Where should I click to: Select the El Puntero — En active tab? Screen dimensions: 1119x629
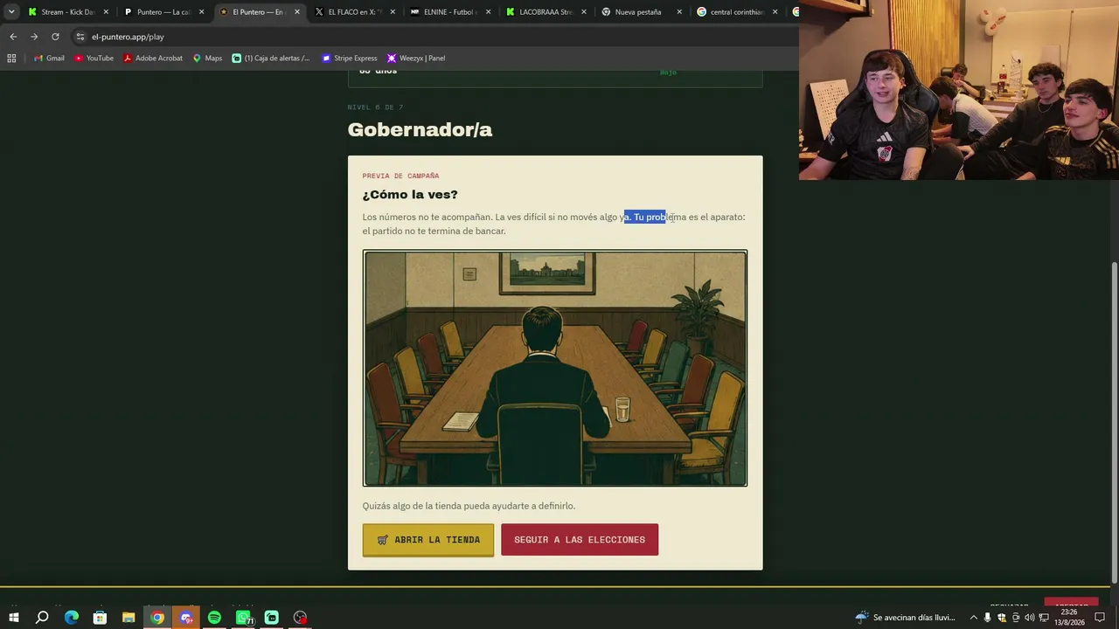260,12
